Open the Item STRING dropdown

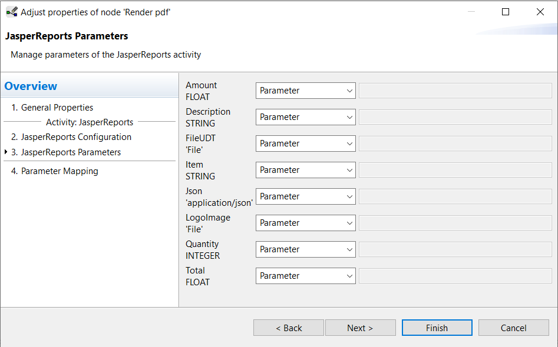point(306,170)
